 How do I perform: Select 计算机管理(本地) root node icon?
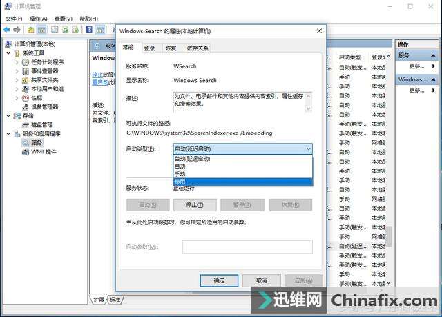point(9,44)
